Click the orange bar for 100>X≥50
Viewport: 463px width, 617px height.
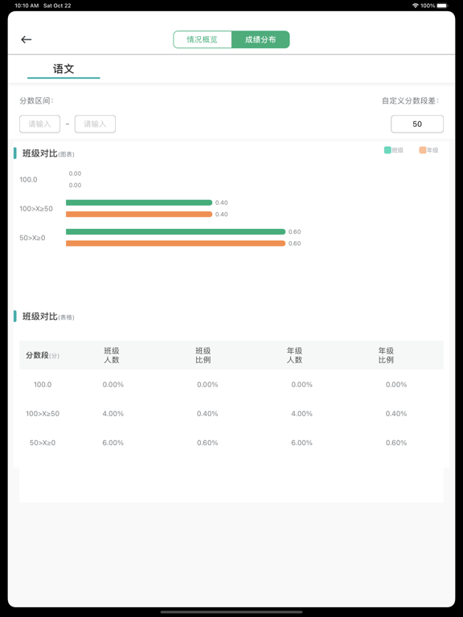pyautogui.click(x=139, y=214)
